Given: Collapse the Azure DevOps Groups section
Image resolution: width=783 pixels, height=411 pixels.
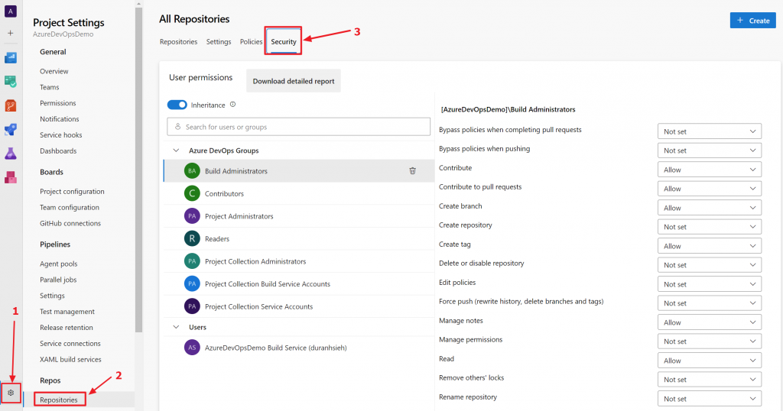Looking at the screenshot, I should [x=176, y=150].
